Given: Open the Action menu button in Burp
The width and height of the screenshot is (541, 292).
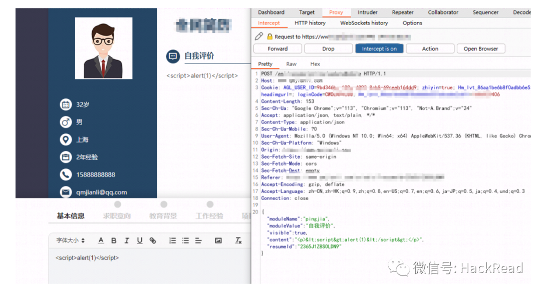Looking at the screenshot, I should click(x=430, y=48).
